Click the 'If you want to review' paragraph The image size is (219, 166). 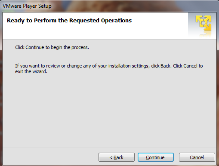point(109,68)
